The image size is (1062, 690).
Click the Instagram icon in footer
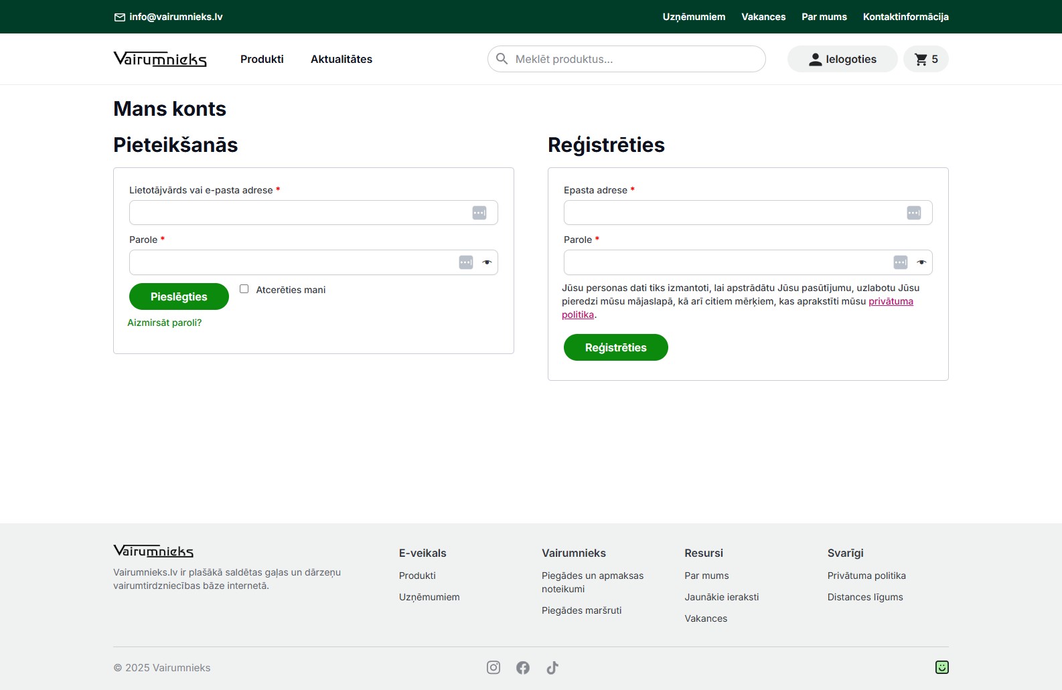click(x=494, y=667)
